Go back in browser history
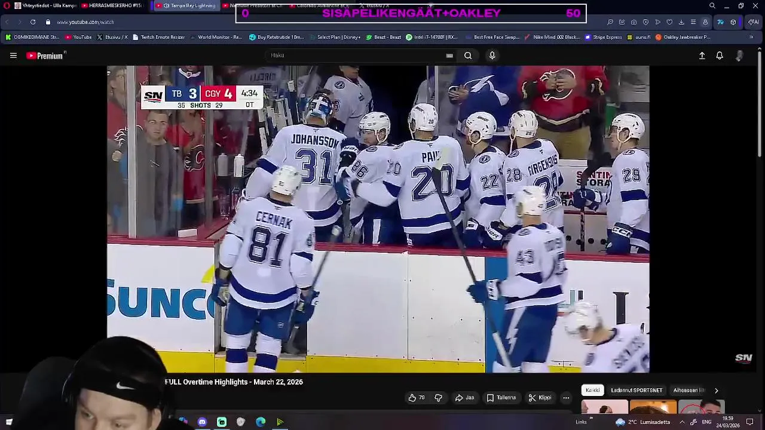The width and height of the screenshot is (765, 430). click(7, 22)
